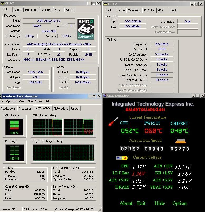Click the CPU Usage 100 % meter
The image size is (205, 212).
(x=14, y=127)
